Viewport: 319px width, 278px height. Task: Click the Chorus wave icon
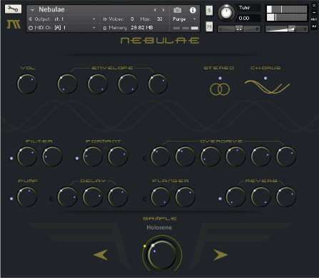[x=267, y=86]
